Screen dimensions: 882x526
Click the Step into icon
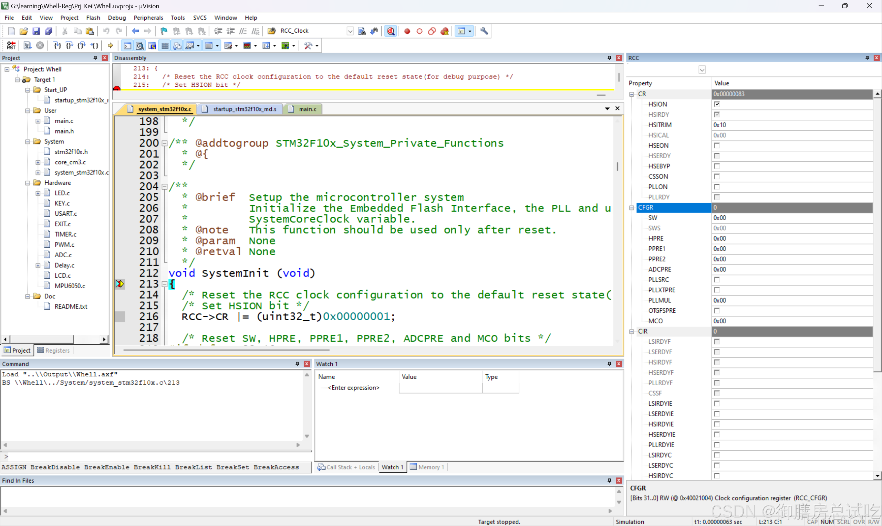57,45
